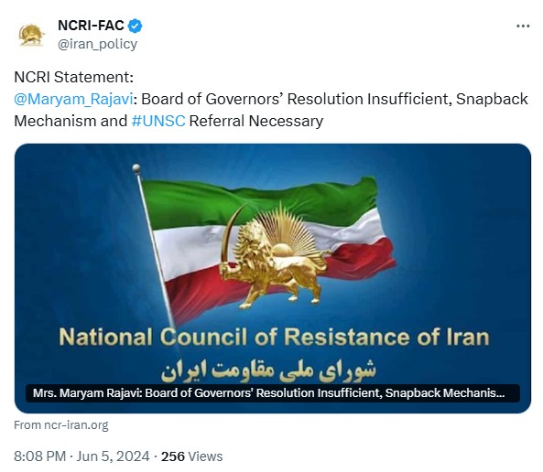Open the #UNSC hashtag
543x472 pixels.
click(158, 121)
